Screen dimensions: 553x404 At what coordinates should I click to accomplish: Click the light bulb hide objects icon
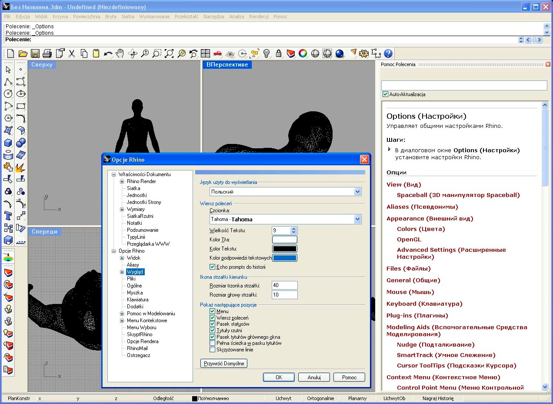267,53
